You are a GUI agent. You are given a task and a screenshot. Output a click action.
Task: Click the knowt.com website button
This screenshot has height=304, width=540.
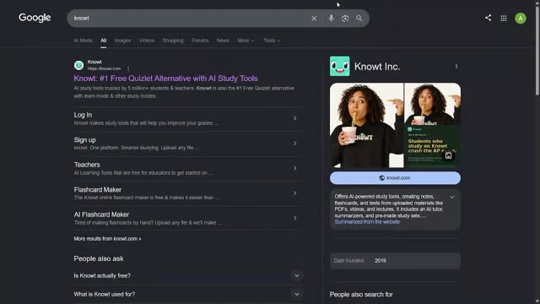click(395, 178)
